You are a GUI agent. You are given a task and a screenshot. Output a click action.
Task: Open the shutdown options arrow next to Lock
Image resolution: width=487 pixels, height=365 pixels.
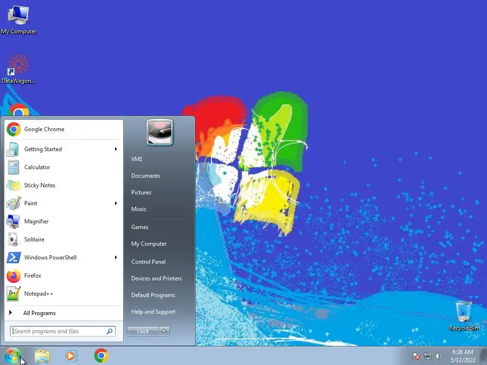(x=164, y=331)
